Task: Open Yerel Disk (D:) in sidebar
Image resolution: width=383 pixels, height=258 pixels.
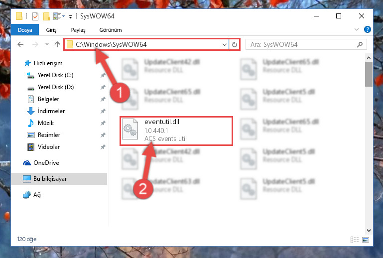Action: tap(56, 87)
